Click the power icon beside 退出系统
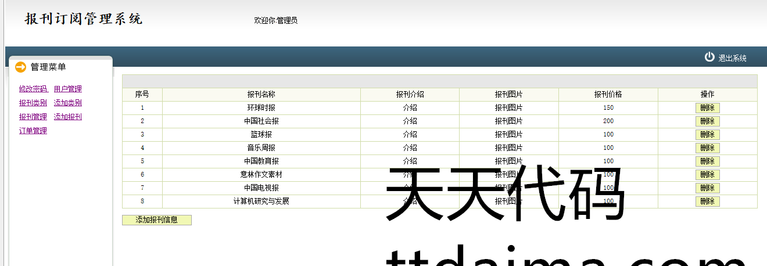The height and width of the screenshot is (266, 767). click(x=709, y=57)
